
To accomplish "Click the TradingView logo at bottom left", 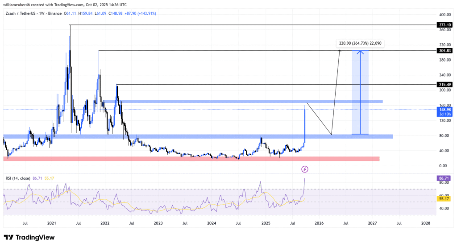I will click(x=29, y=237).
